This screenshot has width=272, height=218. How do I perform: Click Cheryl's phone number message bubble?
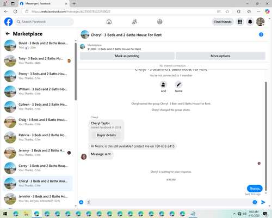[x=133, y=146]
